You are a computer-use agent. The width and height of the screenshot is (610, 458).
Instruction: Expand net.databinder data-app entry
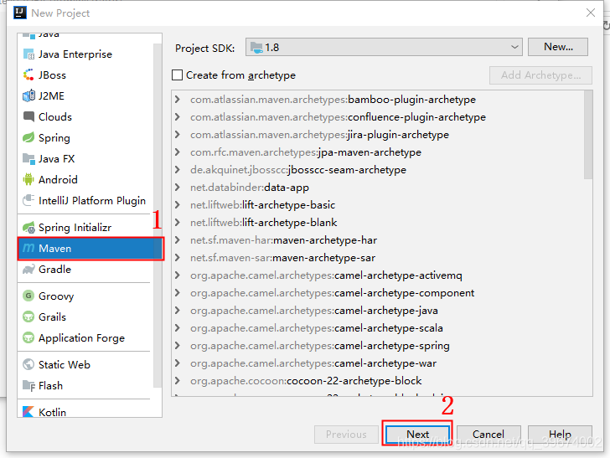(x=178, y=187)
